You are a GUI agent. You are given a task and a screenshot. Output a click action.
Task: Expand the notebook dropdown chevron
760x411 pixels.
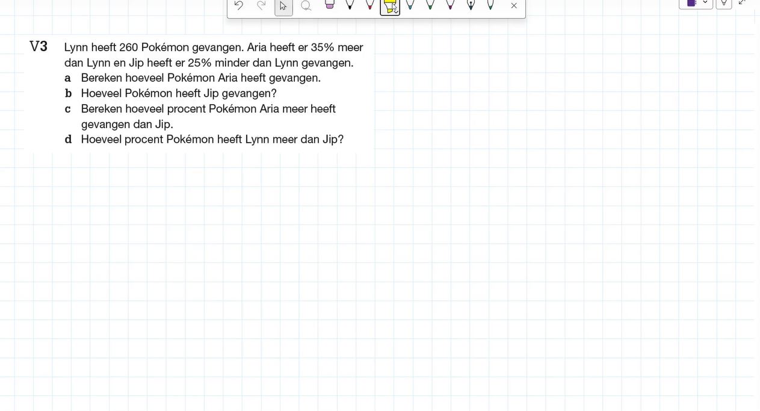[x=705, y=2]
